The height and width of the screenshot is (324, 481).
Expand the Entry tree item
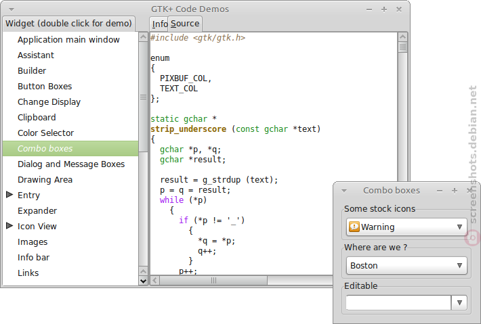point(9,194)
